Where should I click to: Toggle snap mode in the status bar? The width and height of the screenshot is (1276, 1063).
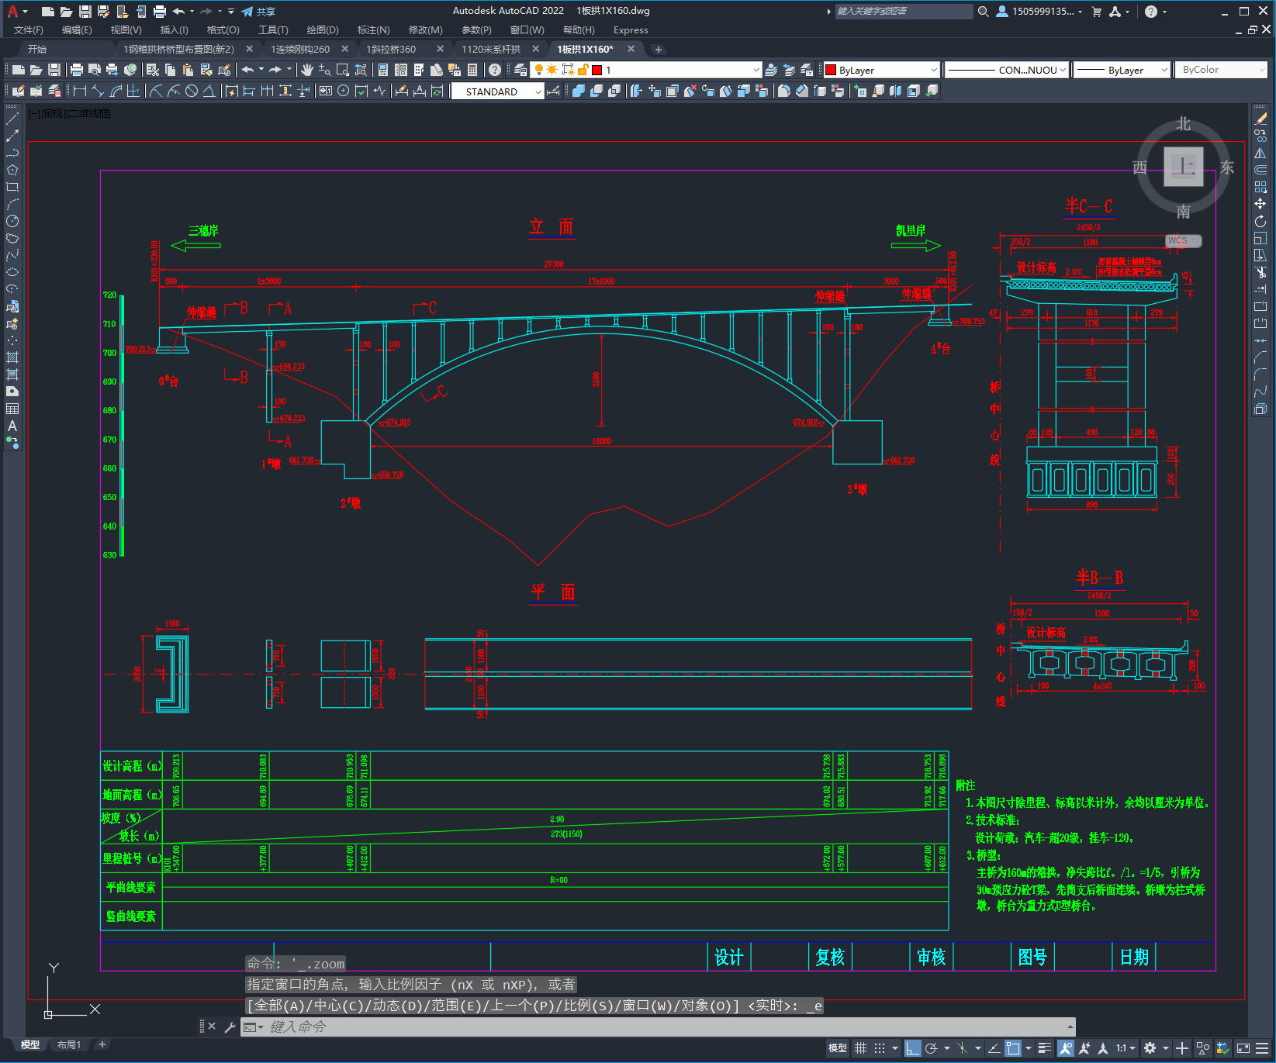tap(880, 1048)
